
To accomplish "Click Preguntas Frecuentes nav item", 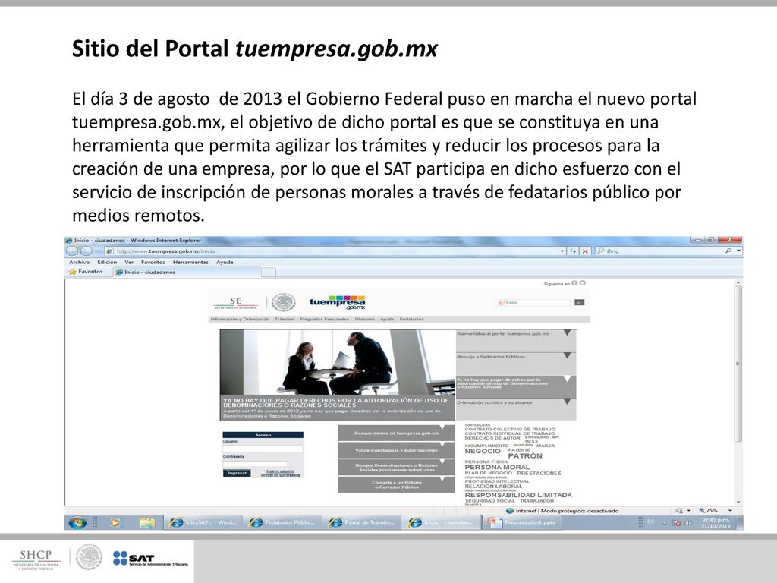I will pos(324,319).
